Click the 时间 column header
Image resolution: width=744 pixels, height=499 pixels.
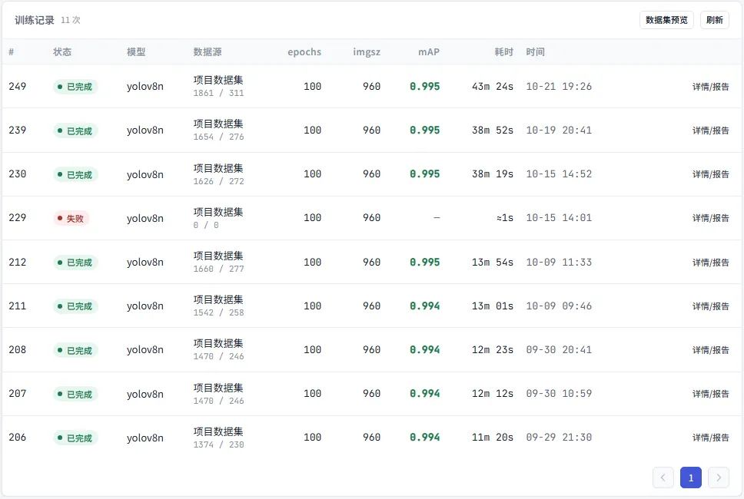(535, 51)
